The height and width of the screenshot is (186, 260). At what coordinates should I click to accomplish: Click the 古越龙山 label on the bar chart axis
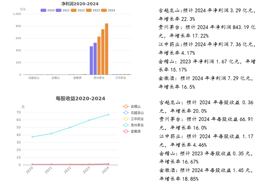tap(34, 78)
